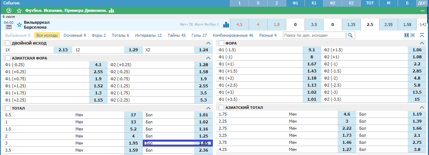429x155 pixels.
Task: Open the Вильярреал Барселона match name
Action: (x=37, y=25)
